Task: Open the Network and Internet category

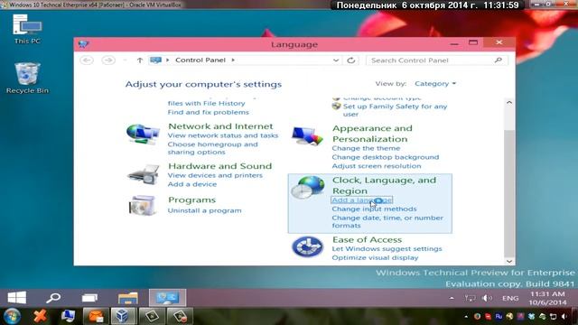Action: (220, 126)
